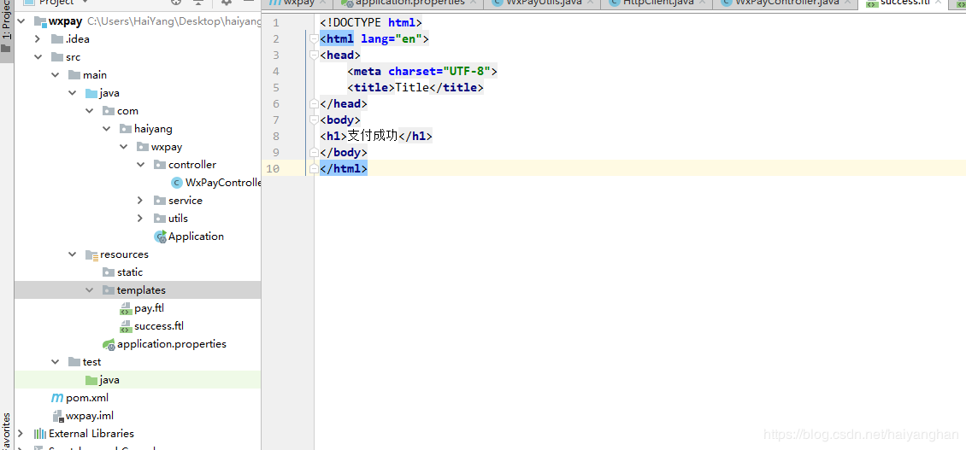Toggle code fold on the html tag line
The height and width of the screenshot is (450, 966).
(314, 39)
